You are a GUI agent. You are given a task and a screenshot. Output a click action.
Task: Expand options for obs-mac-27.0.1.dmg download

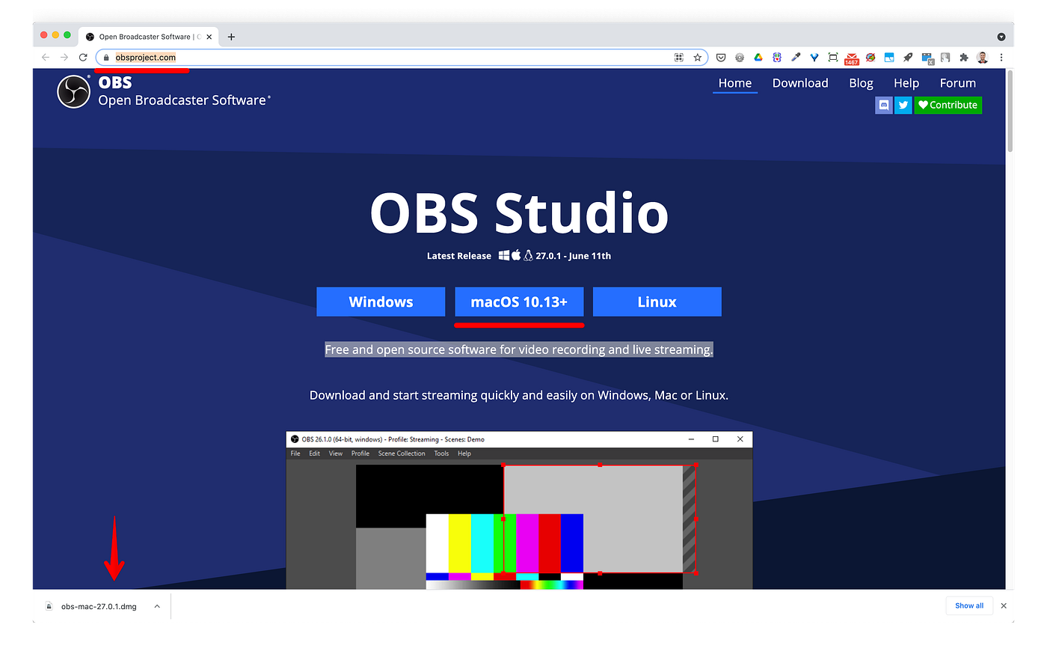(x=157, y=606)
